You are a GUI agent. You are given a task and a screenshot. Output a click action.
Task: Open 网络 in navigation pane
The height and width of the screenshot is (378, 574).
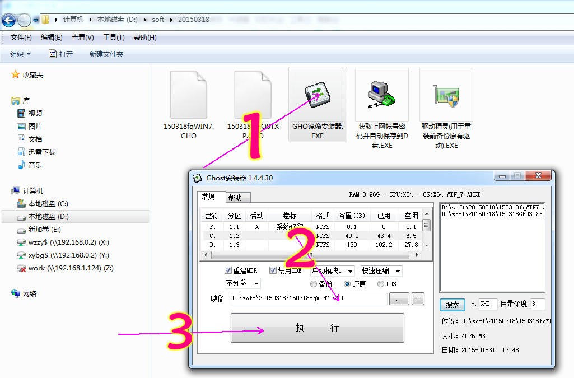pos(24,293)
